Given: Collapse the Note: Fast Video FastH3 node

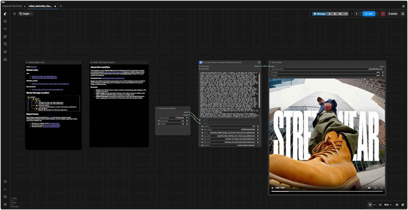Looking at the screenshot, I should tap(92, 62).
